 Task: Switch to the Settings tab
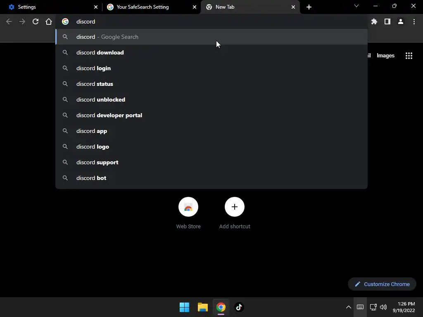click(51, 7)
